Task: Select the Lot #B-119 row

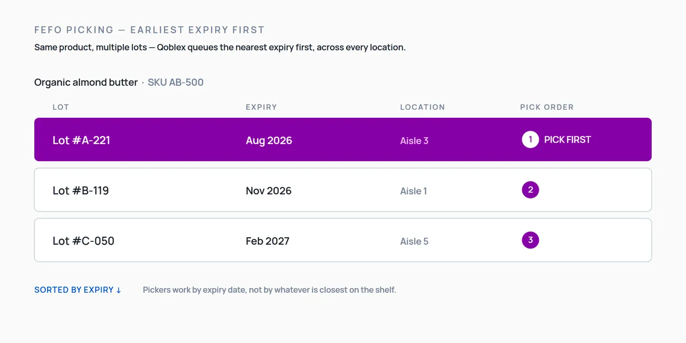Action: (343, 190)
